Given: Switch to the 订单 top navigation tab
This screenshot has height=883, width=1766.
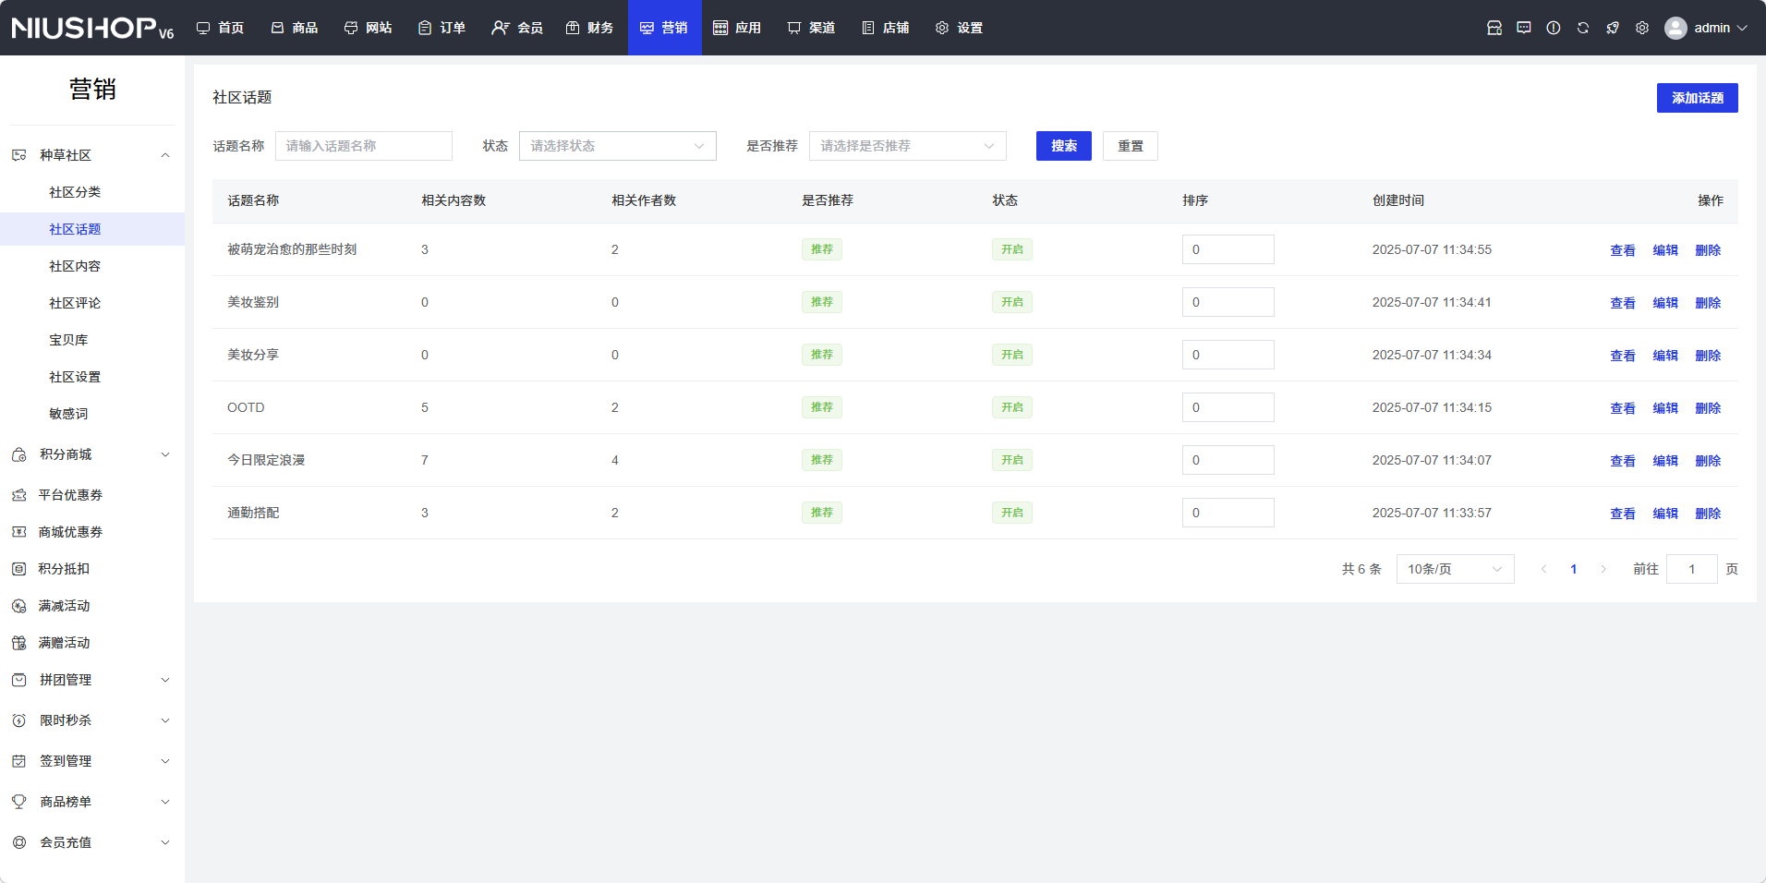Looking at the screenshot, I should (442, 28).
